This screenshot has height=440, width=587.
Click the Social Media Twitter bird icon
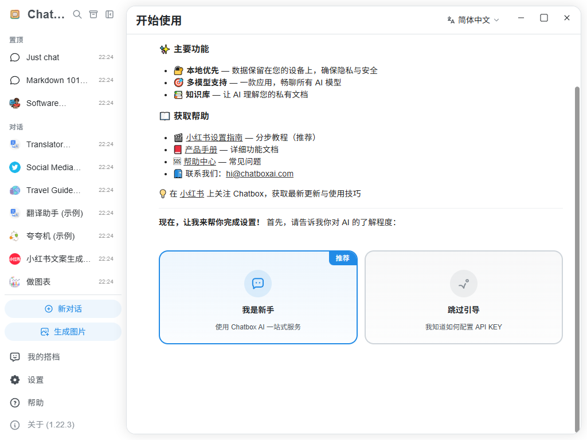coord(14,167)
